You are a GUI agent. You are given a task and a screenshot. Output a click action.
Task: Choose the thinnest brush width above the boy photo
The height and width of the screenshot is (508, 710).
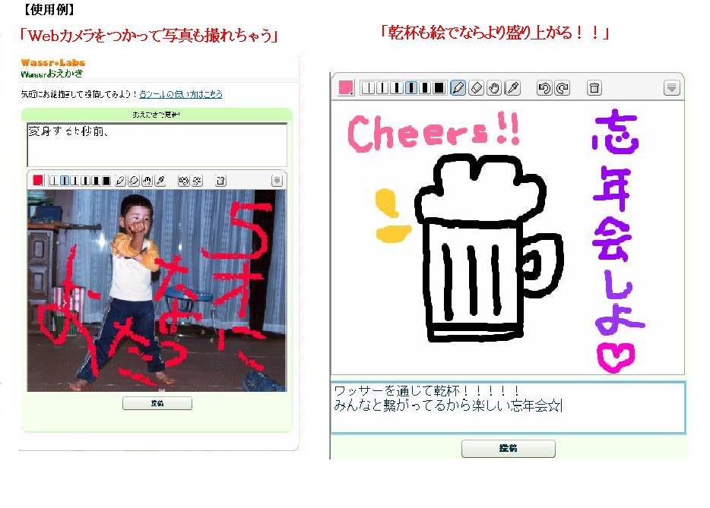coord(54,181)
